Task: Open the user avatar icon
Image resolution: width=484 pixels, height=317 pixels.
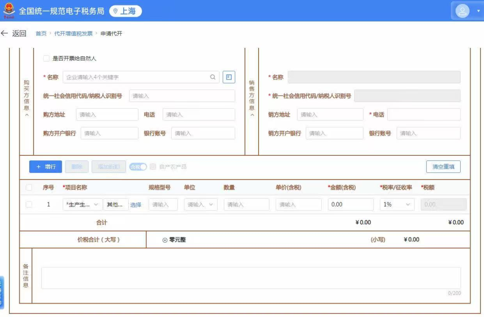Action: (462, 11)
